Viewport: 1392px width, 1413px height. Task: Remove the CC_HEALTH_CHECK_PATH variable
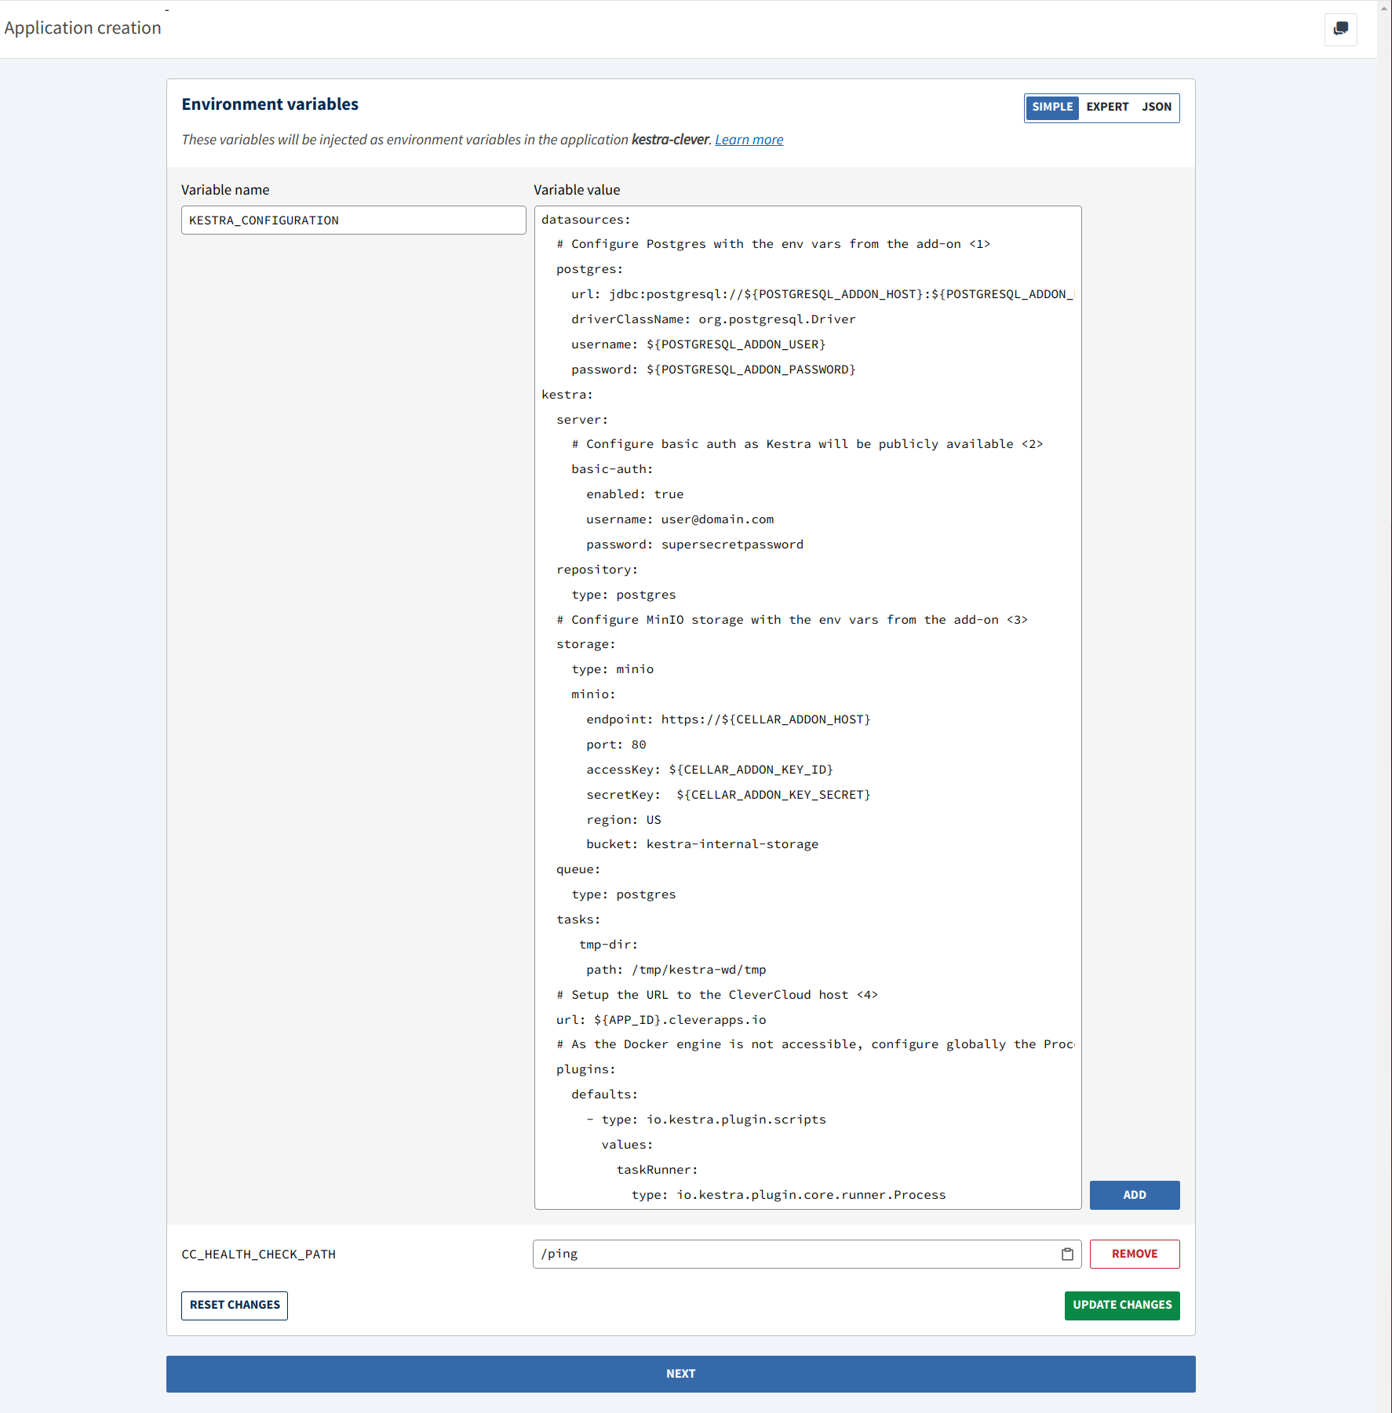click(1135, 1254)
